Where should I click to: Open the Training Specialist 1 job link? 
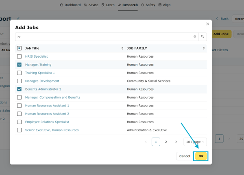40,73
